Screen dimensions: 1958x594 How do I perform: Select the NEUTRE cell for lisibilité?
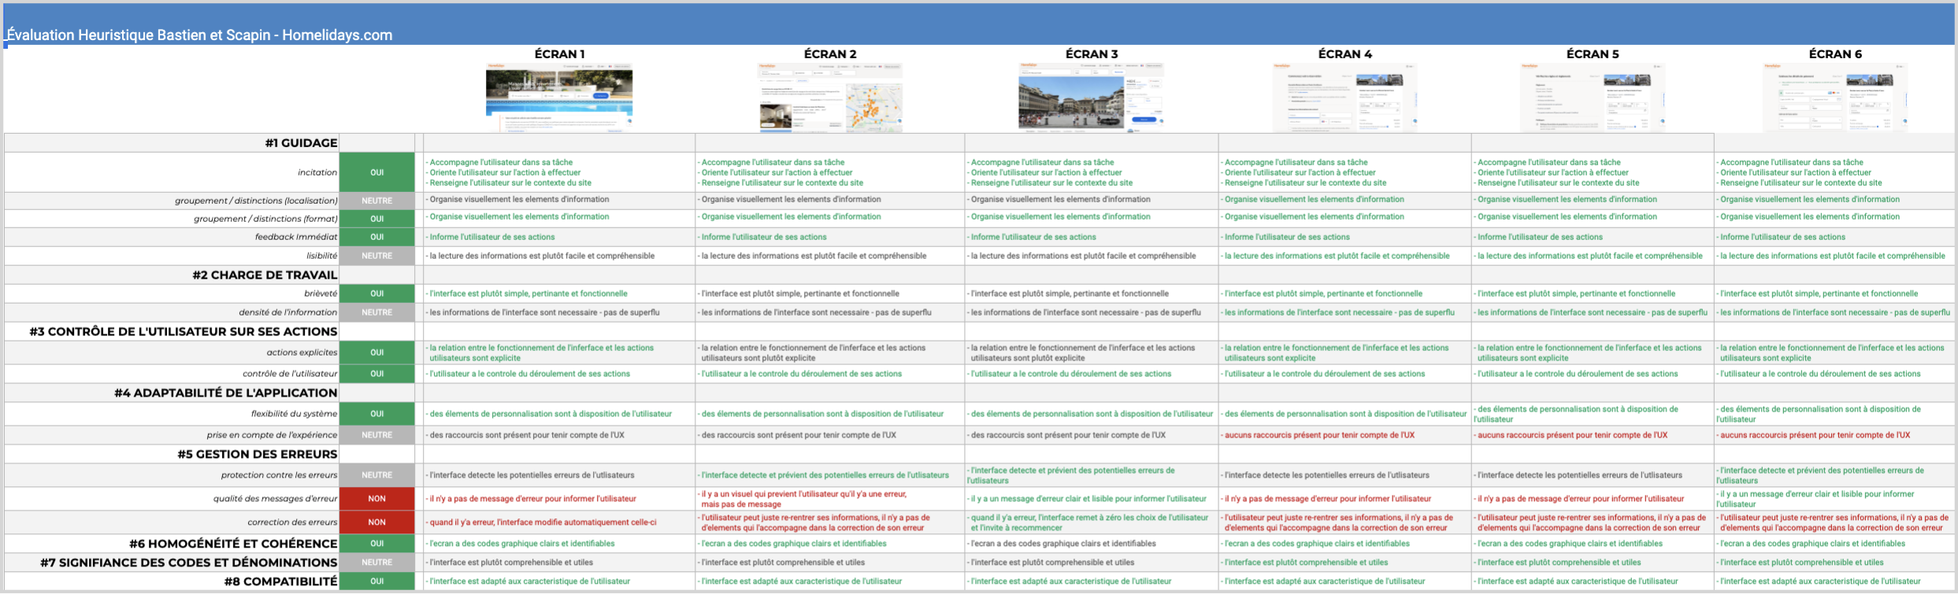coord(377,256)
